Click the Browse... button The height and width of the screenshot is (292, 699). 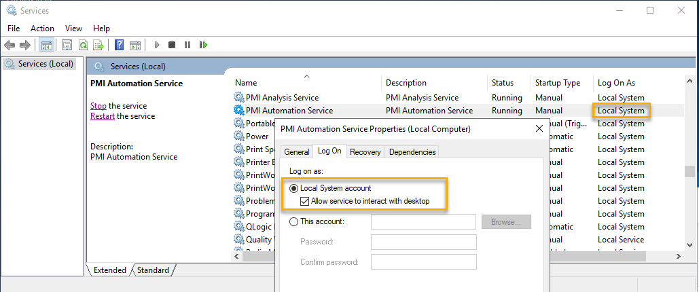(x=507, y=221)
